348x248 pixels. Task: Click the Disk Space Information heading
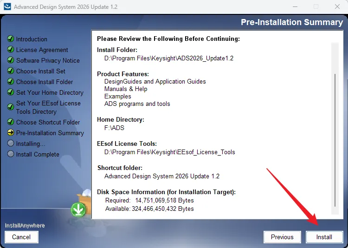tap(167, 192)
